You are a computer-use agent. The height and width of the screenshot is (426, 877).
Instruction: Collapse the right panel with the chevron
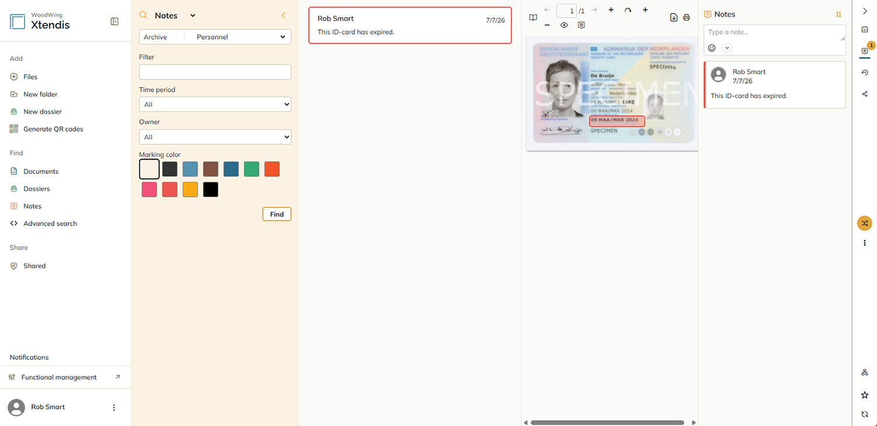point(865,11)
